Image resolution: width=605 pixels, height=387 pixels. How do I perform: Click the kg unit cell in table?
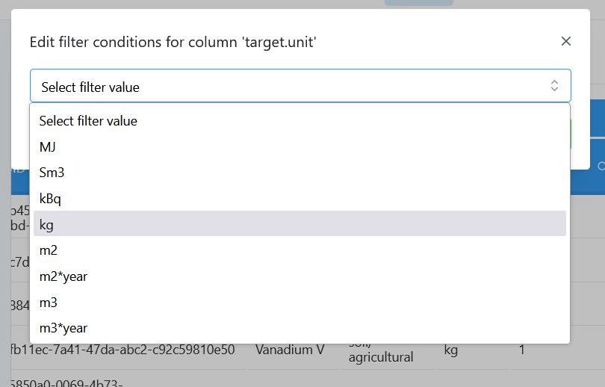pos(450,350)
